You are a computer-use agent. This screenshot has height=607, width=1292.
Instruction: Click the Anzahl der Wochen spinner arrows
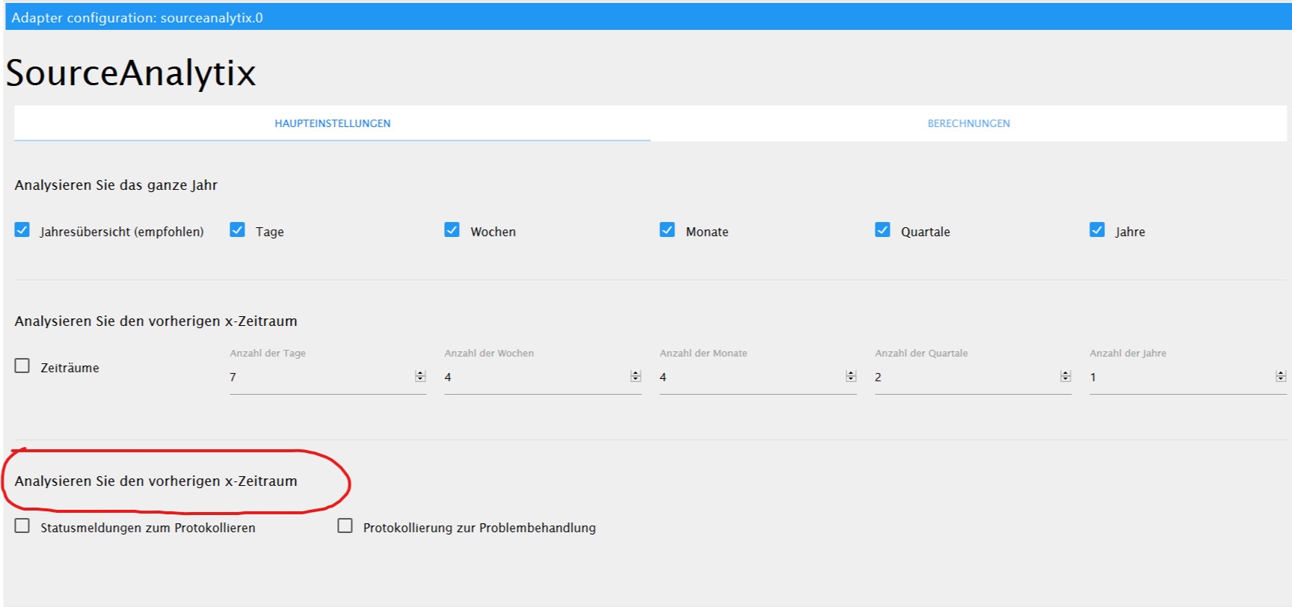pyautogui.click(x=636, y=377)
